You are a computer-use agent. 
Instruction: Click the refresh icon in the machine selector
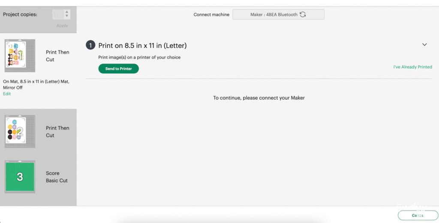pos(303,15)
